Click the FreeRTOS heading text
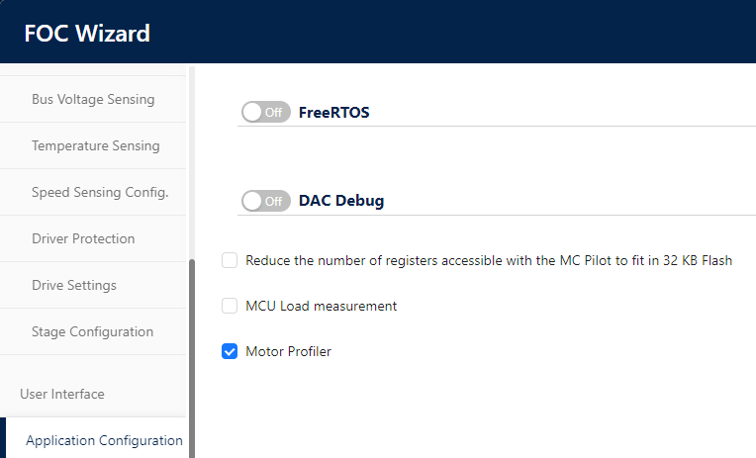756x458 pixels. tap(333, 112)
